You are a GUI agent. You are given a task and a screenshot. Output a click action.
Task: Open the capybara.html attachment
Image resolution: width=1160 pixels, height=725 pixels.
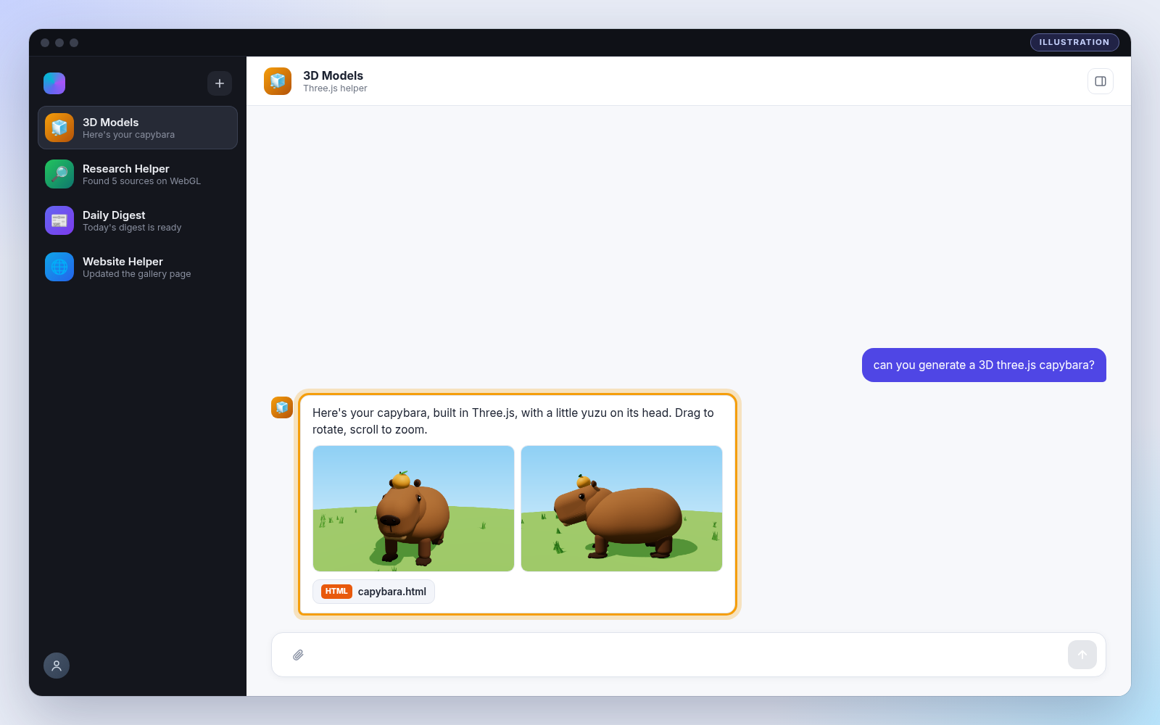[373, 592]
